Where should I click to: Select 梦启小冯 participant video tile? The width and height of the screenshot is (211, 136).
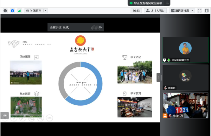185,105
